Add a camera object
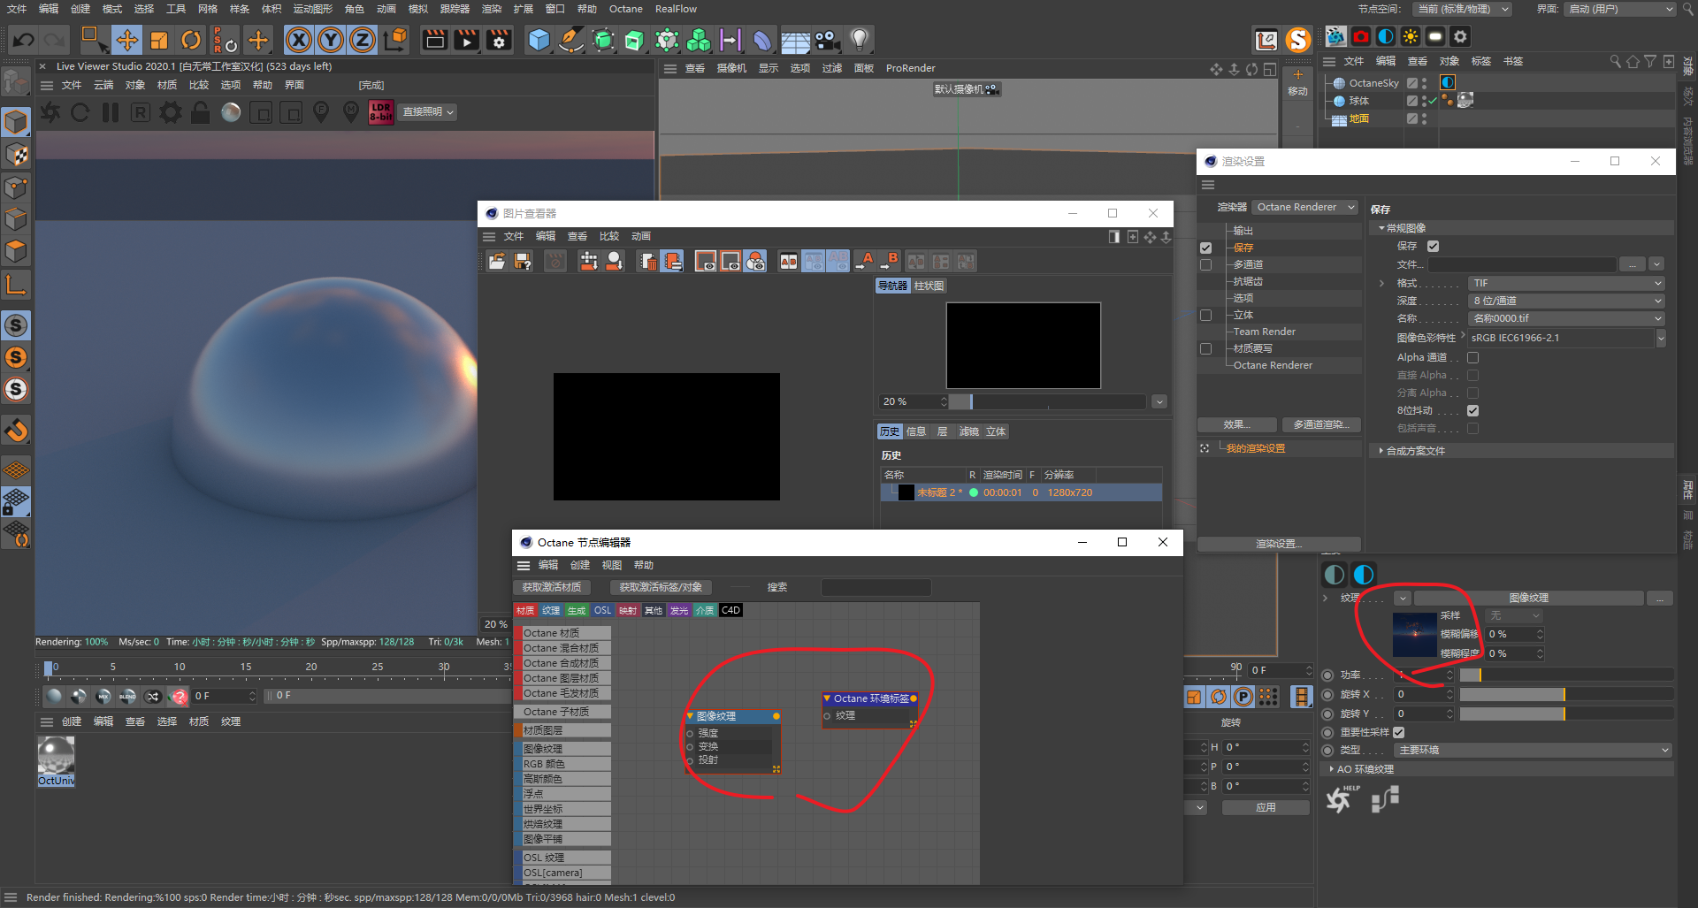The width and height of the screenshot is (1698, 908). click(827, 40)
